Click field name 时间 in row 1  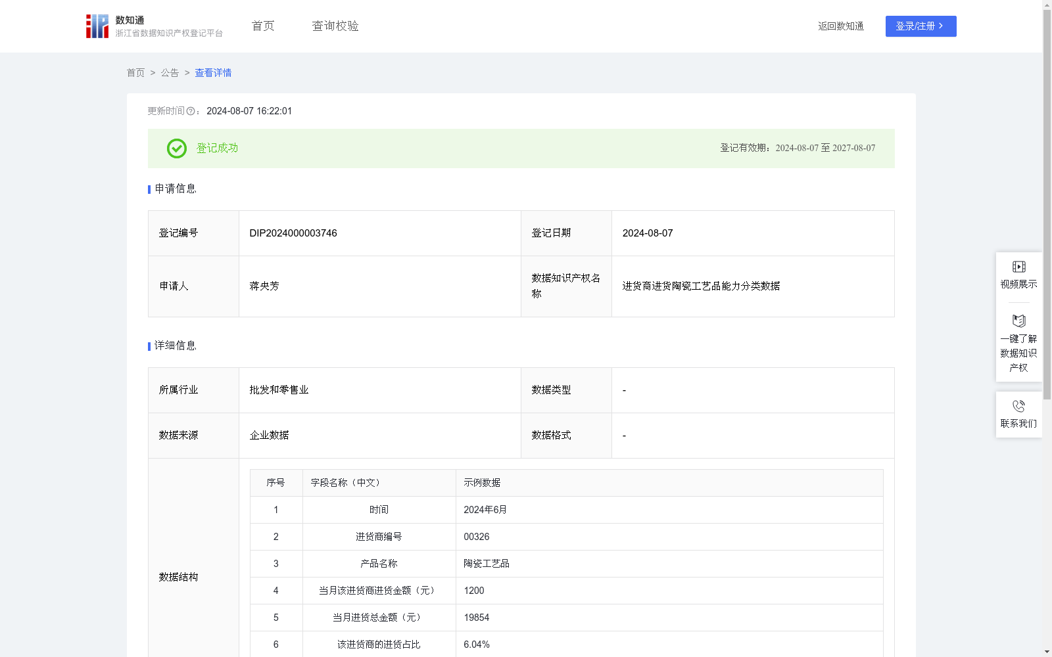[379, 510]
